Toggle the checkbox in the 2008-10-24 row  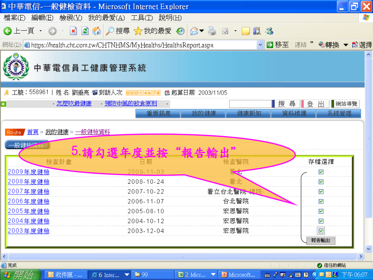pos(321,182)
